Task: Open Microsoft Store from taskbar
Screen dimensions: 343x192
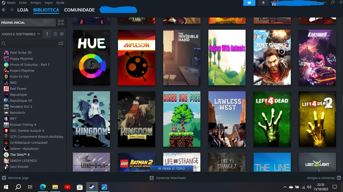Action: pos(80,187)
